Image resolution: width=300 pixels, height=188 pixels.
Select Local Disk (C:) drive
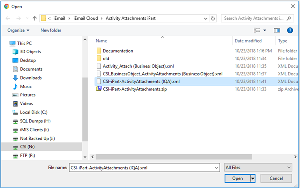click(x=34, y=112)
